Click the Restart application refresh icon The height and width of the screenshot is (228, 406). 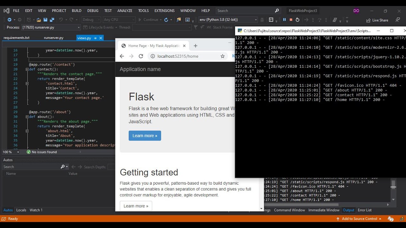(166, 20)
